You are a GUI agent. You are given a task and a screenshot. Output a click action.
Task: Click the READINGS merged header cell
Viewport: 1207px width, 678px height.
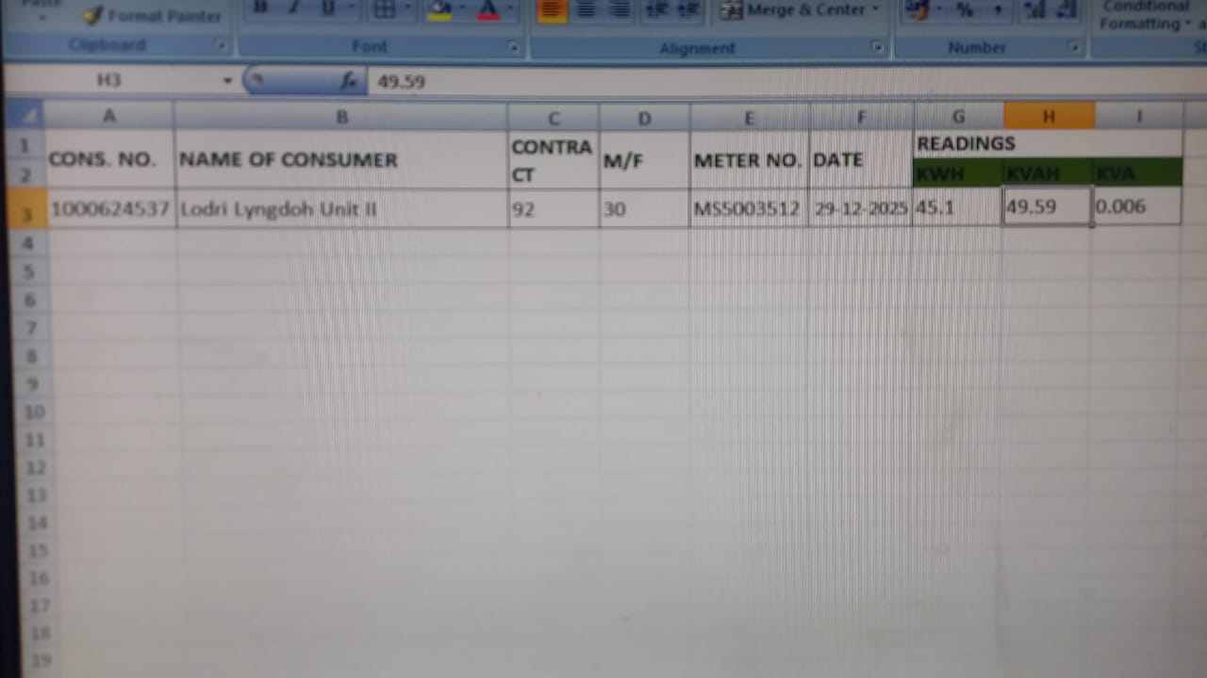[1048, 143]
